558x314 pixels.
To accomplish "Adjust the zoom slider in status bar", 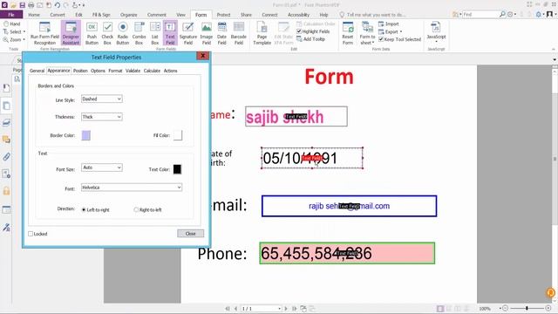I will point(527,308).
